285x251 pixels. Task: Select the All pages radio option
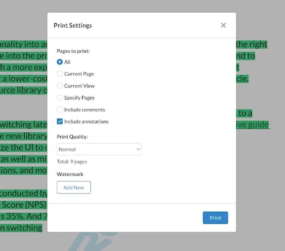click(x=60, y=62)
